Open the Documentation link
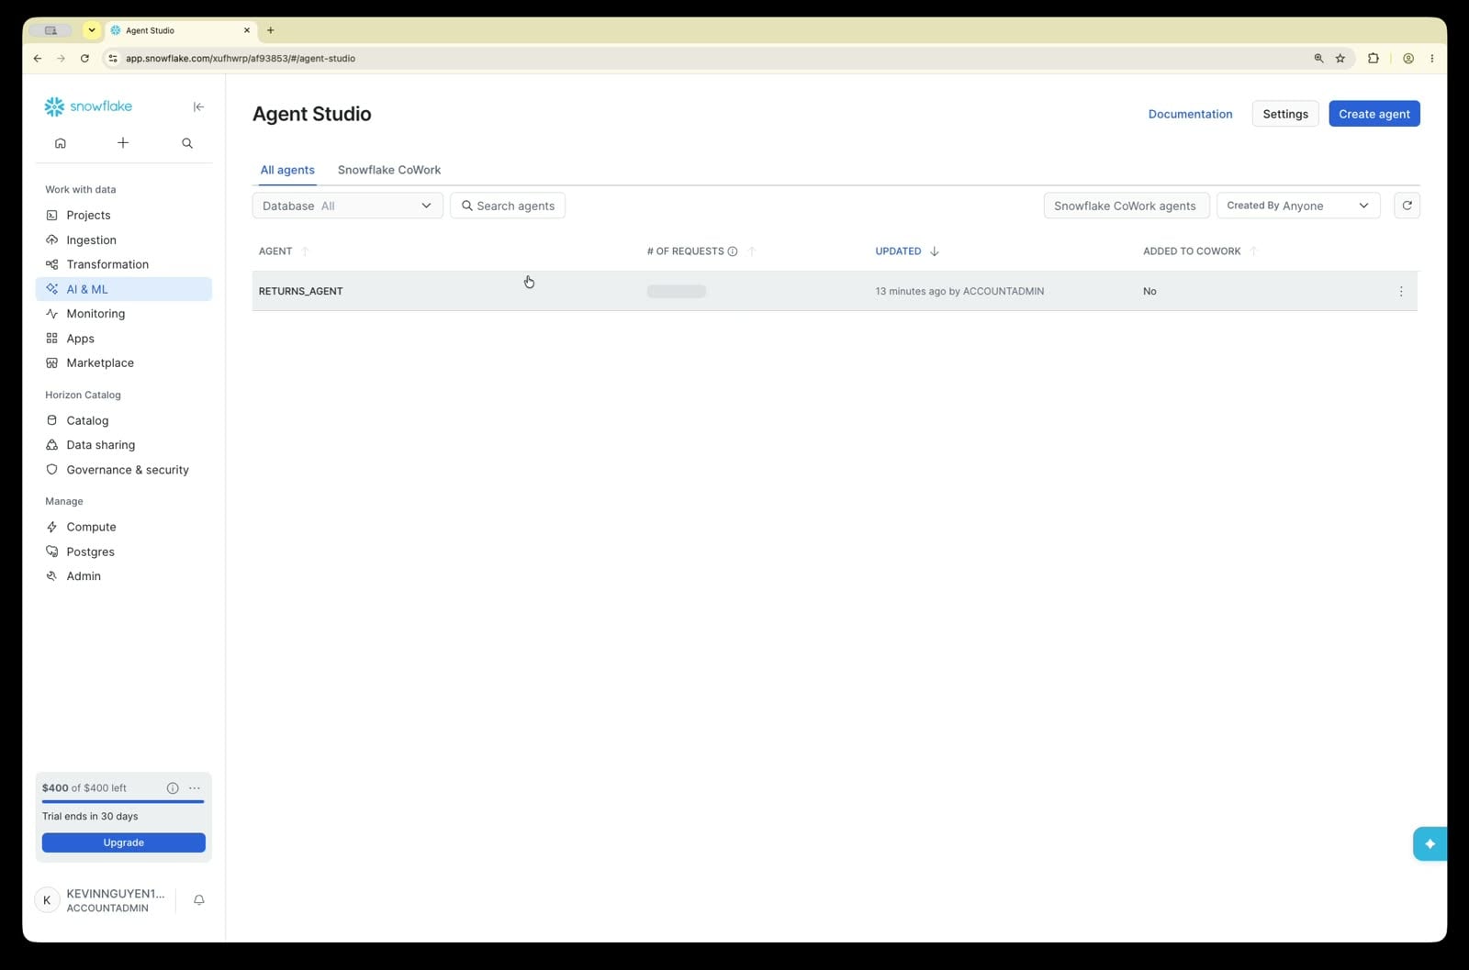 coord(1190,114)
